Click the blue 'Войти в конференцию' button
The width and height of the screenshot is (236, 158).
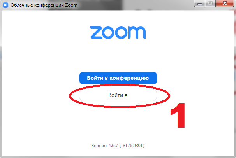[x=118, y=78]
